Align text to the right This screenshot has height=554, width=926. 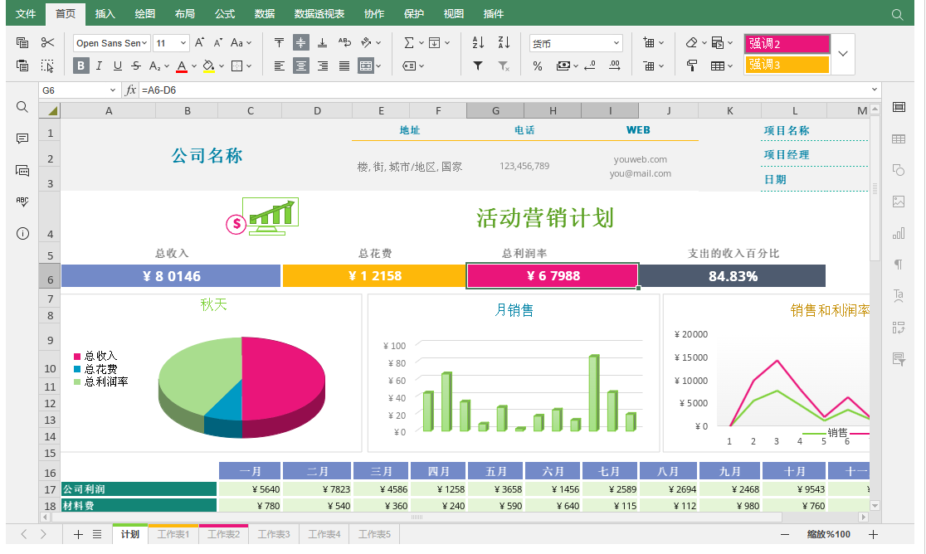pyautogui.click(x=323, y=66)
